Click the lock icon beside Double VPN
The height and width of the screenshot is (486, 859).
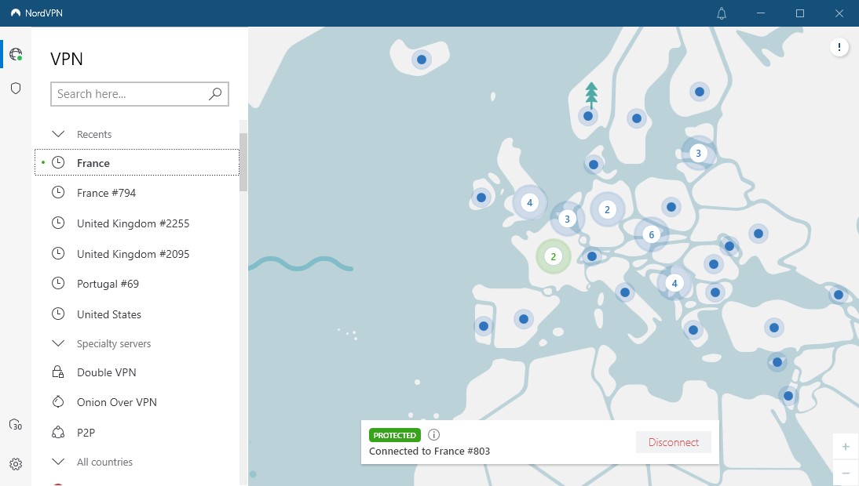[x=58, y=372]
